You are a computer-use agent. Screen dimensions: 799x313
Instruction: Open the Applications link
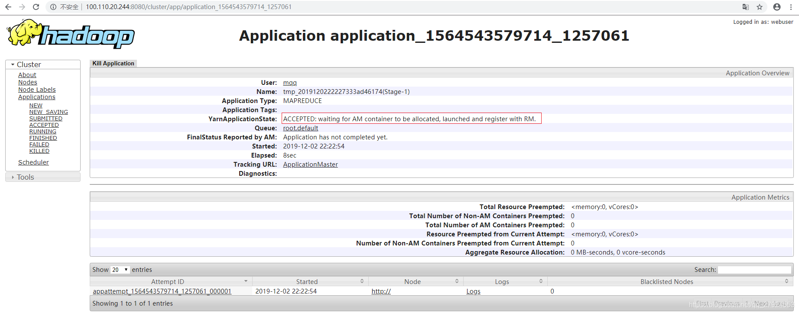36,97
